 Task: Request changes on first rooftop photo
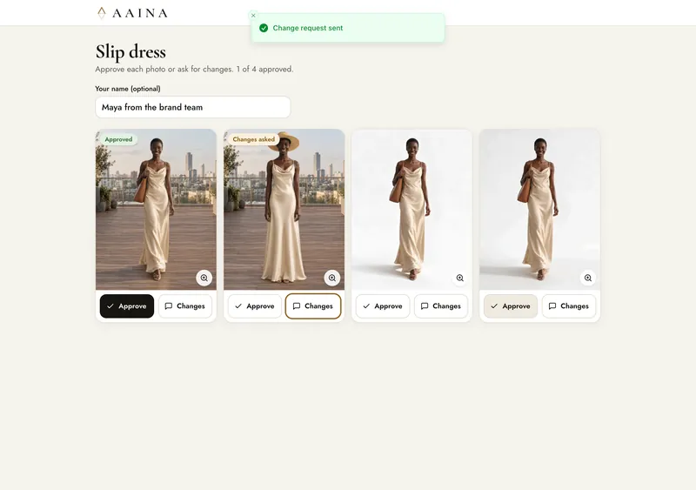185,306
